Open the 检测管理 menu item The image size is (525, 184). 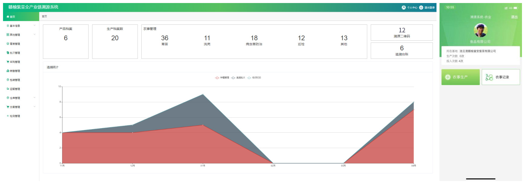point(15,116)
